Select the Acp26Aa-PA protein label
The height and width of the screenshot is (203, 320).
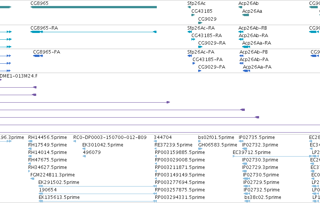pyautogui.click(x=257, y=67)
